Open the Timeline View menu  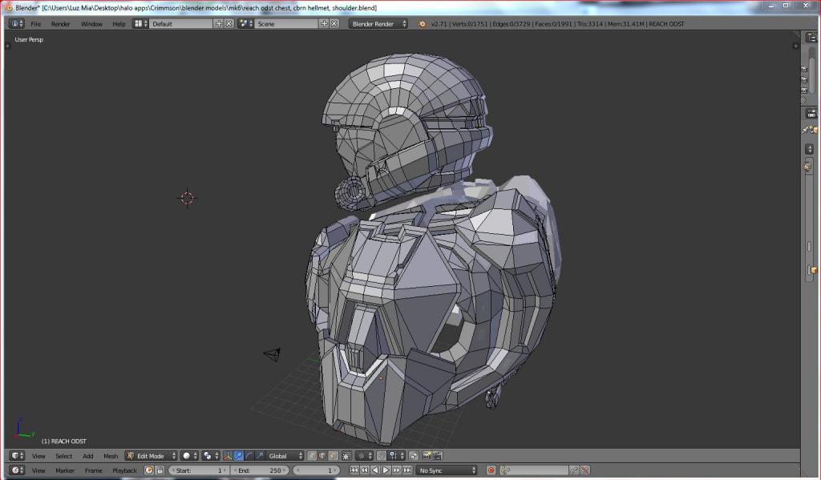click(38, 470)
